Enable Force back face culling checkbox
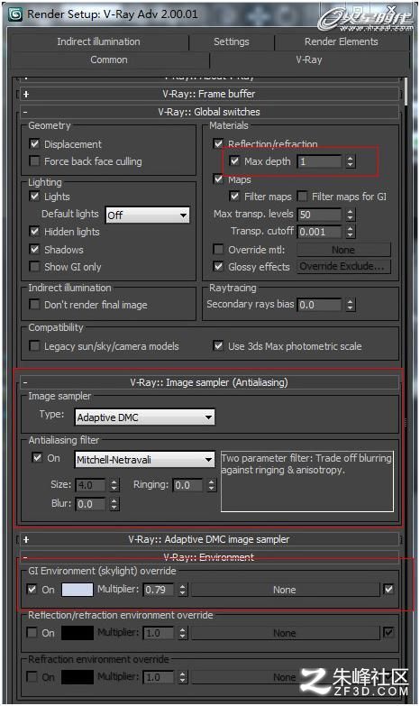420x706 pixels. click(x=34, y=160)
